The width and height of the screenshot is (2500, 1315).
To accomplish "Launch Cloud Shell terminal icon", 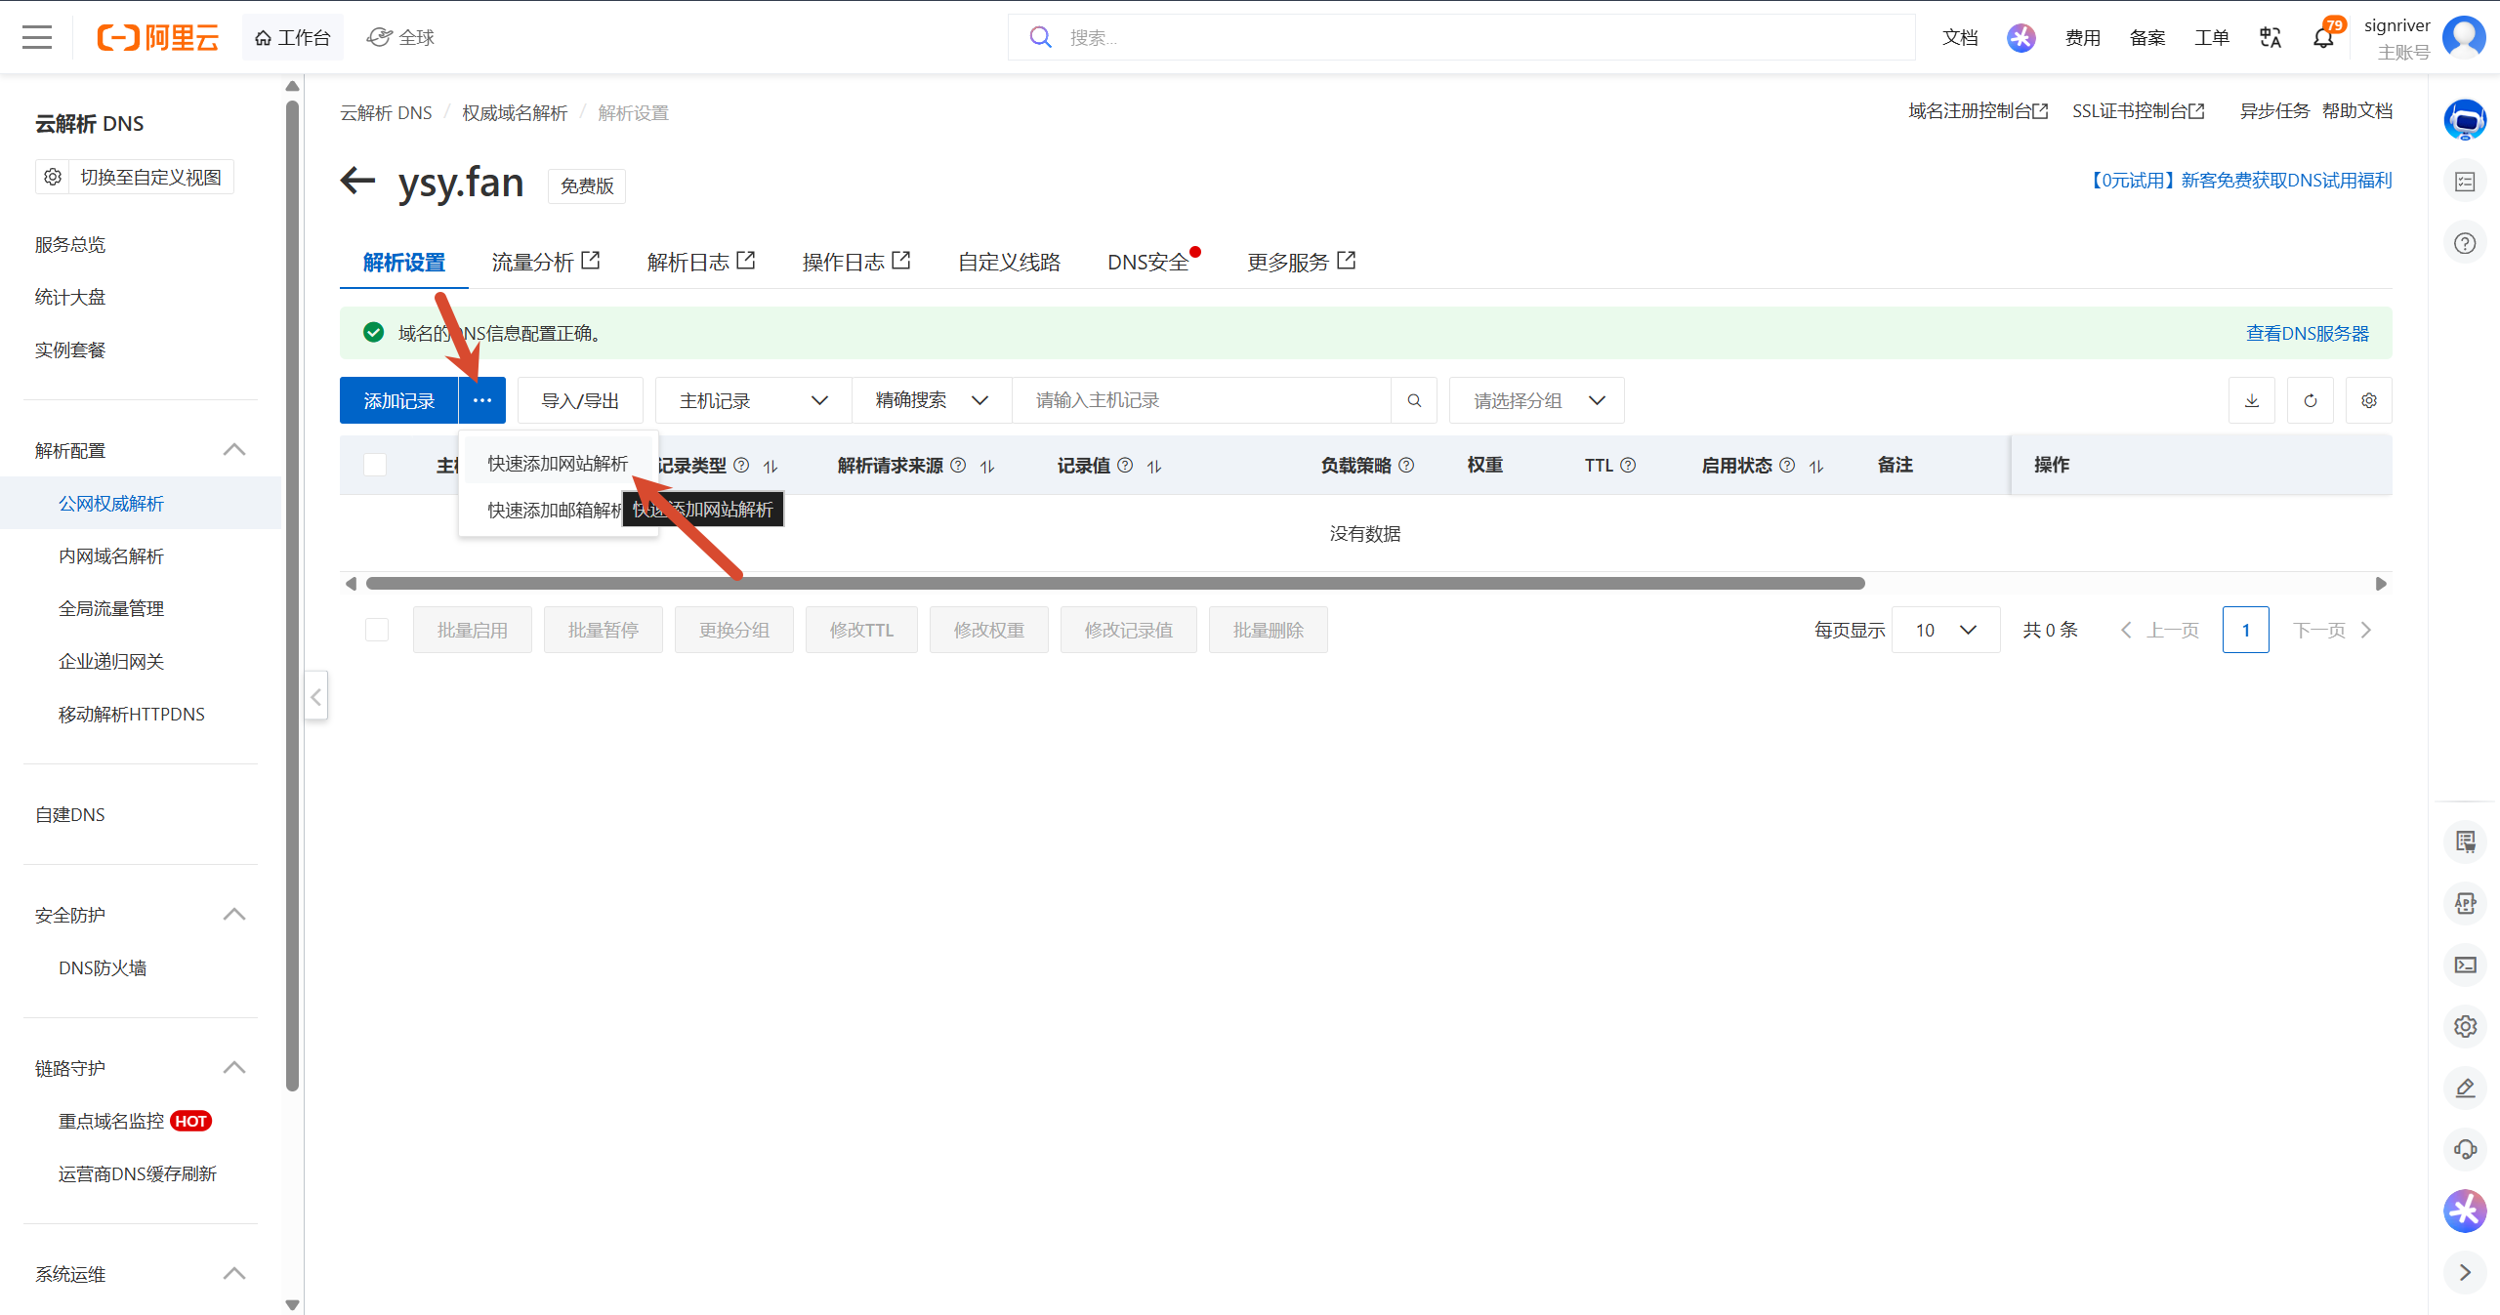I will tap(2465, 965).
